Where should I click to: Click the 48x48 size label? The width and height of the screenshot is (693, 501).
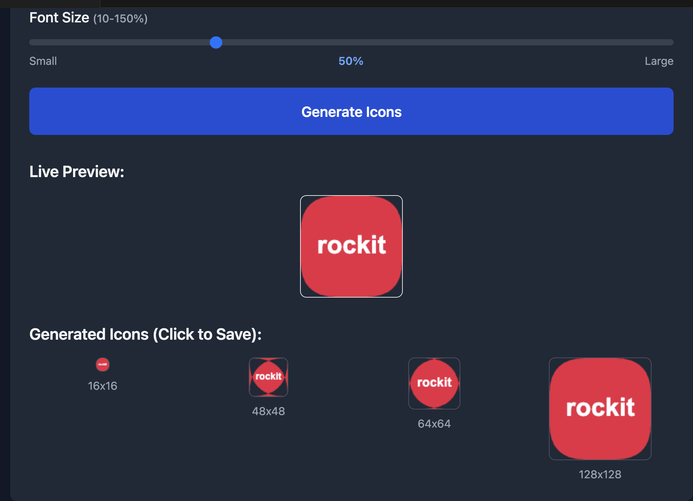tap(268, 411)
